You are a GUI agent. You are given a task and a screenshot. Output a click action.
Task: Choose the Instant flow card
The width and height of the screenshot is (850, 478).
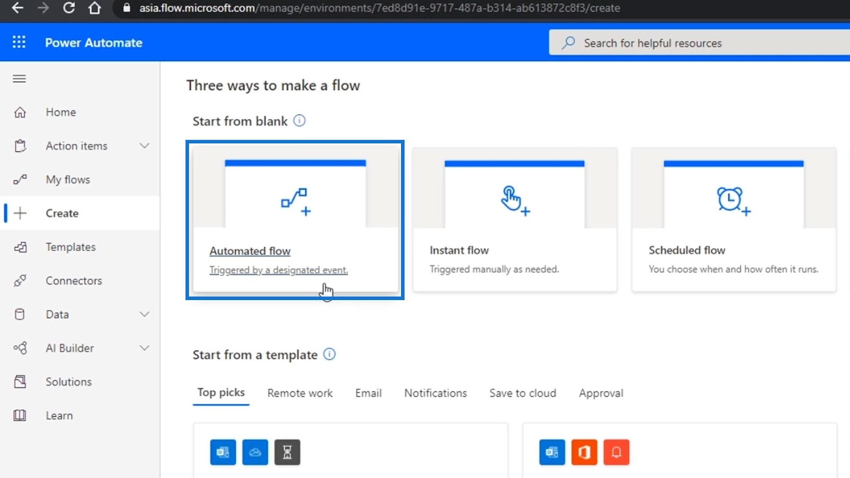515,219
